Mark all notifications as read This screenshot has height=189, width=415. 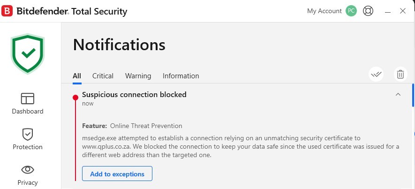click(x=376, y=74)
